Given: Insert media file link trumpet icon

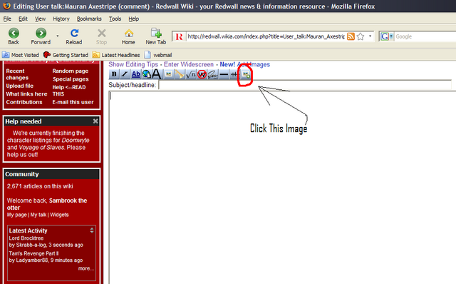Looking at the screenshot, I should [x=180, y=74].
